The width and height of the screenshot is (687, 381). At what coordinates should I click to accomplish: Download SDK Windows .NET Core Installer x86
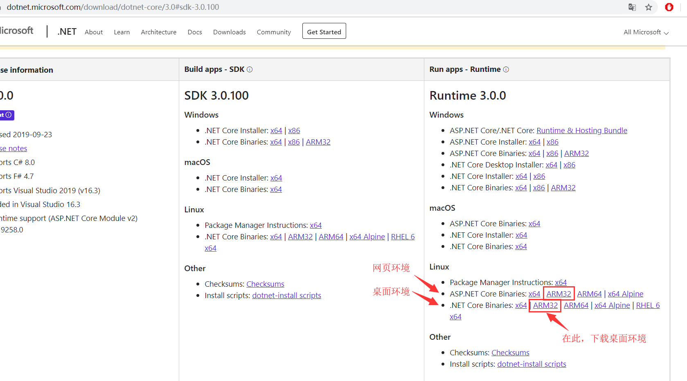point(294,131)
